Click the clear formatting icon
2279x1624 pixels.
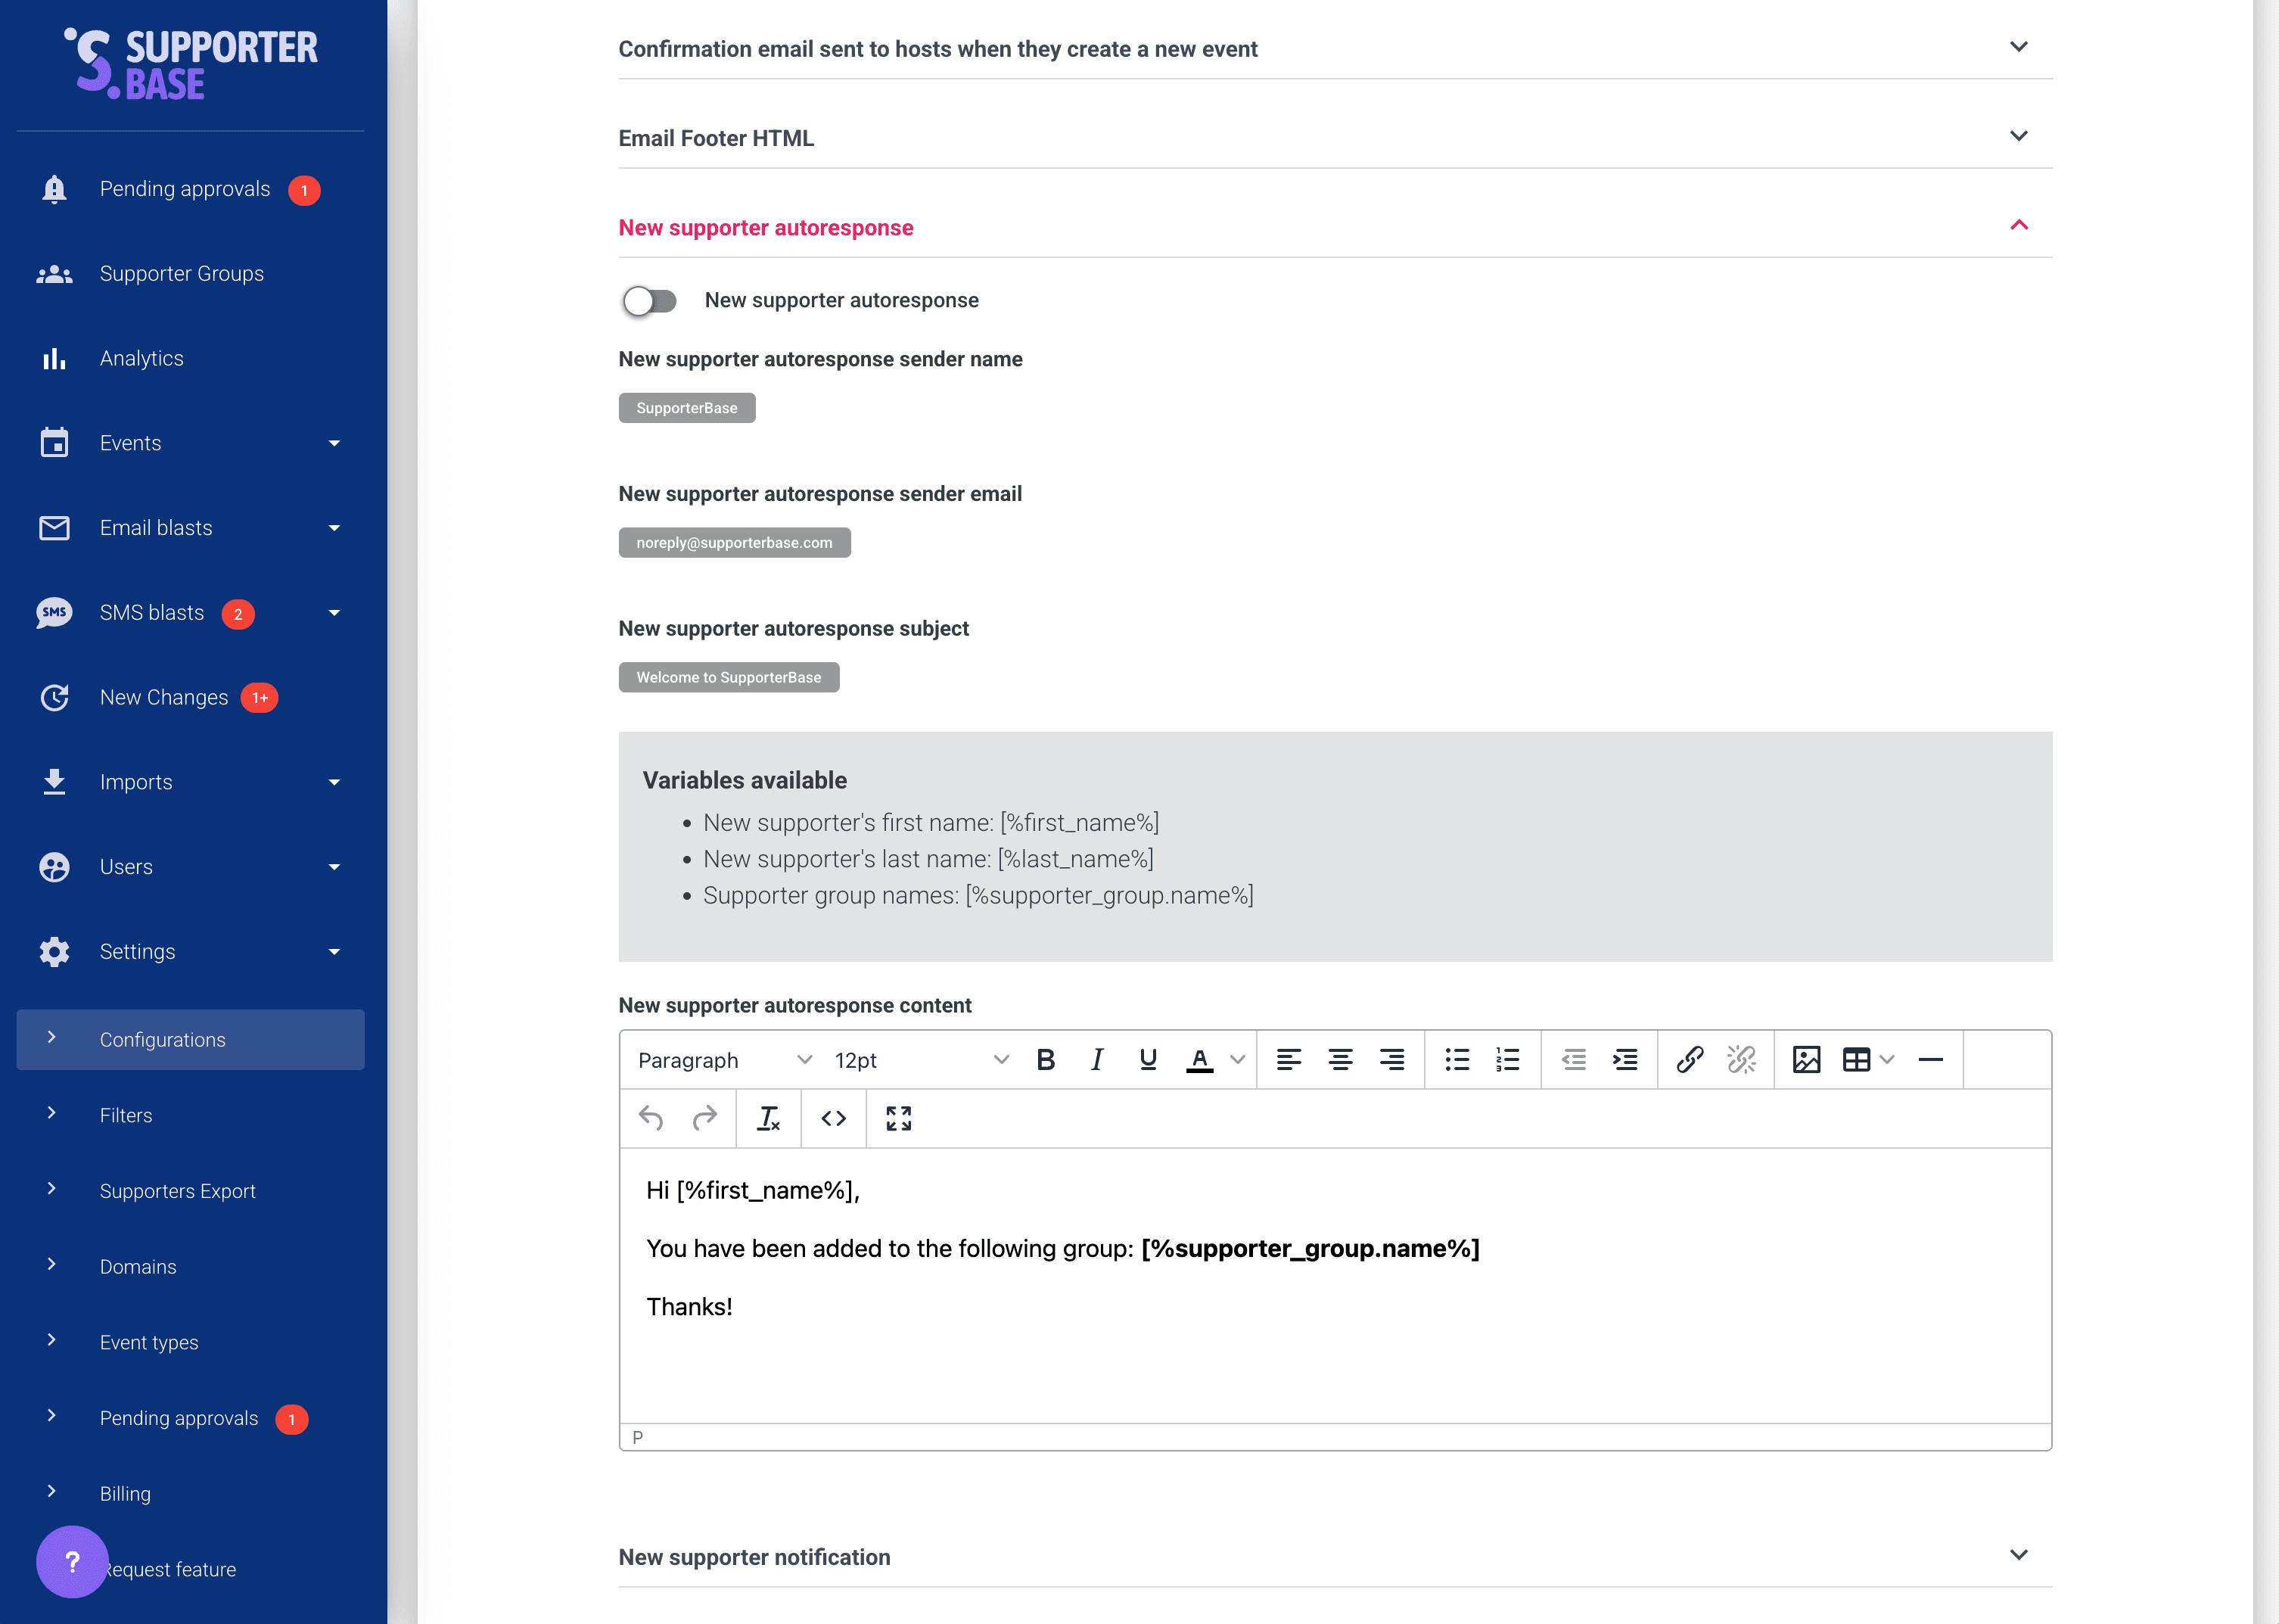pyautogui.click(x=768, y=1118)
